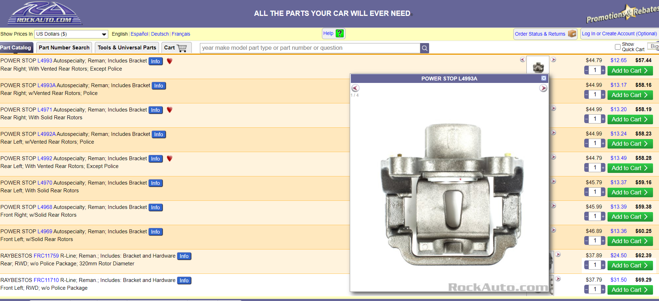Open the shopping cart icon tab
659x301 pixels.
click(x=176, y=48)
